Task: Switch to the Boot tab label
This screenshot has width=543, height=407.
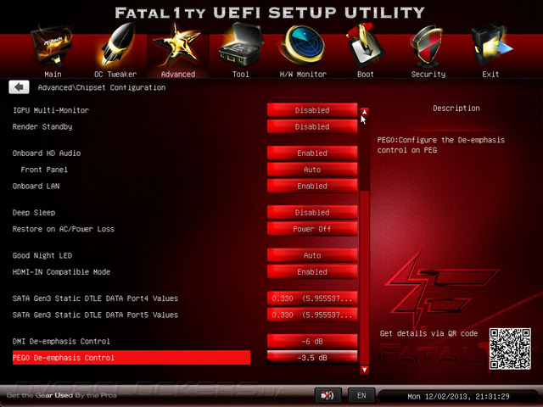Action: tap(366, 74)
